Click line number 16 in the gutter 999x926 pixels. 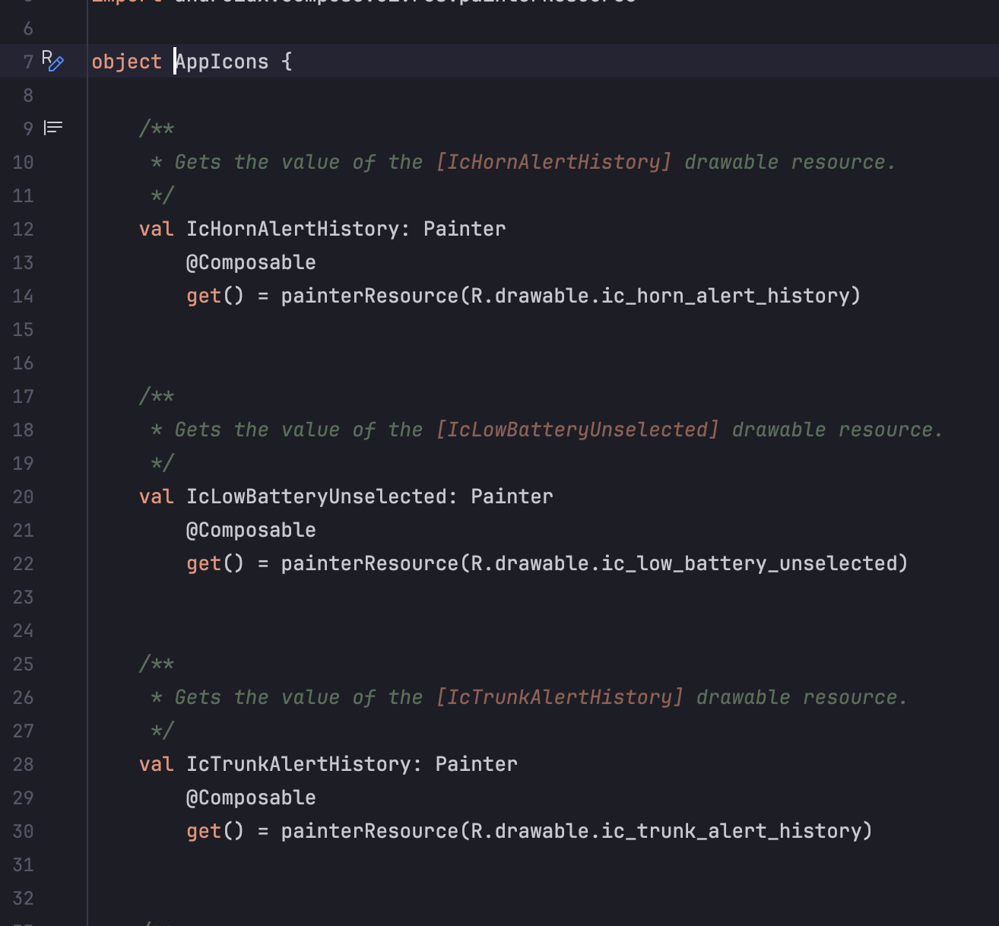point(23,363)
